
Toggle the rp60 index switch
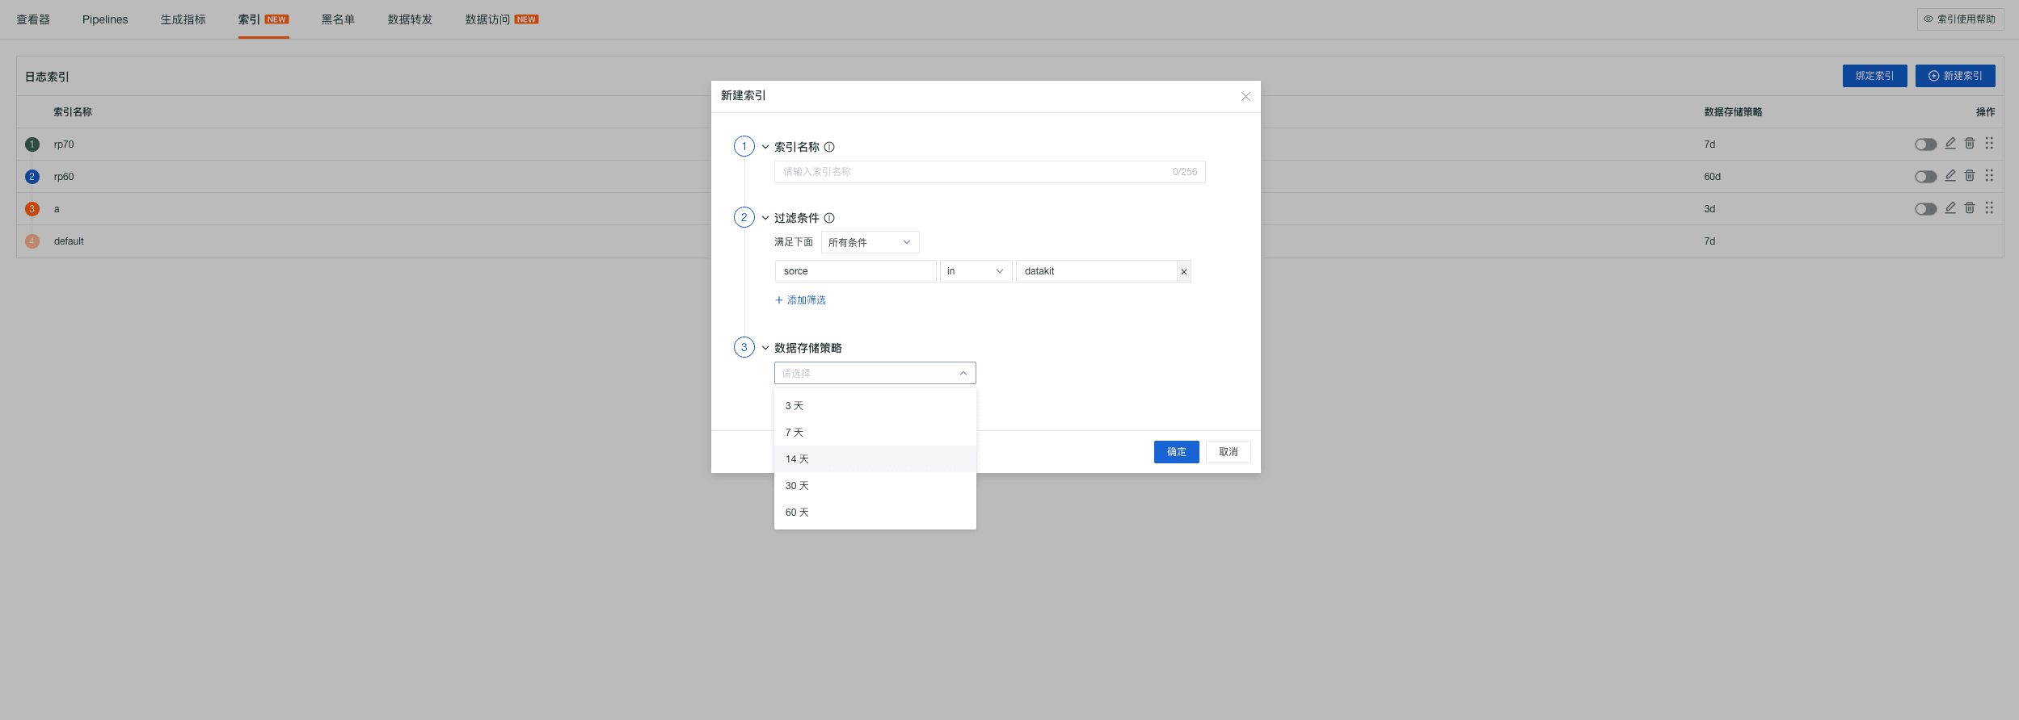(x=1925, y=177)
